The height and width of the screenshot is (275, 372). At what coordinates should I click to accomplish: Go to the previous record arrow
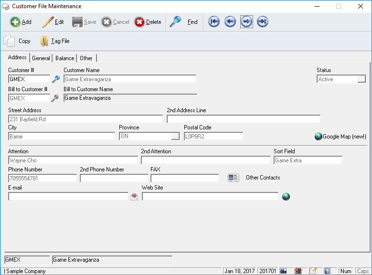pyautogui.click(x=230, y=22)
